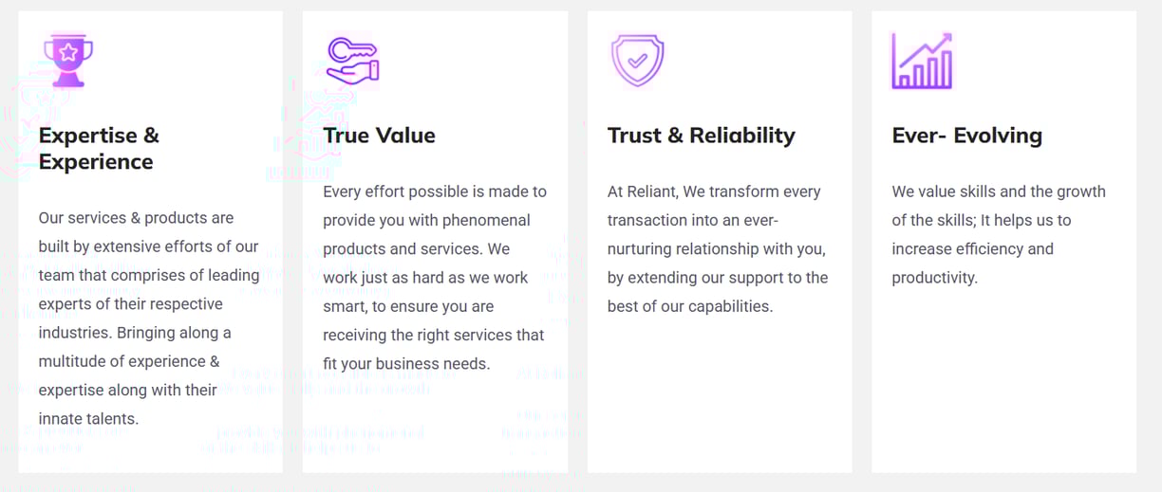Select the Expertise & Experience heading
The width and height of the screenshot is (1162, 492).
coord(99,149)
